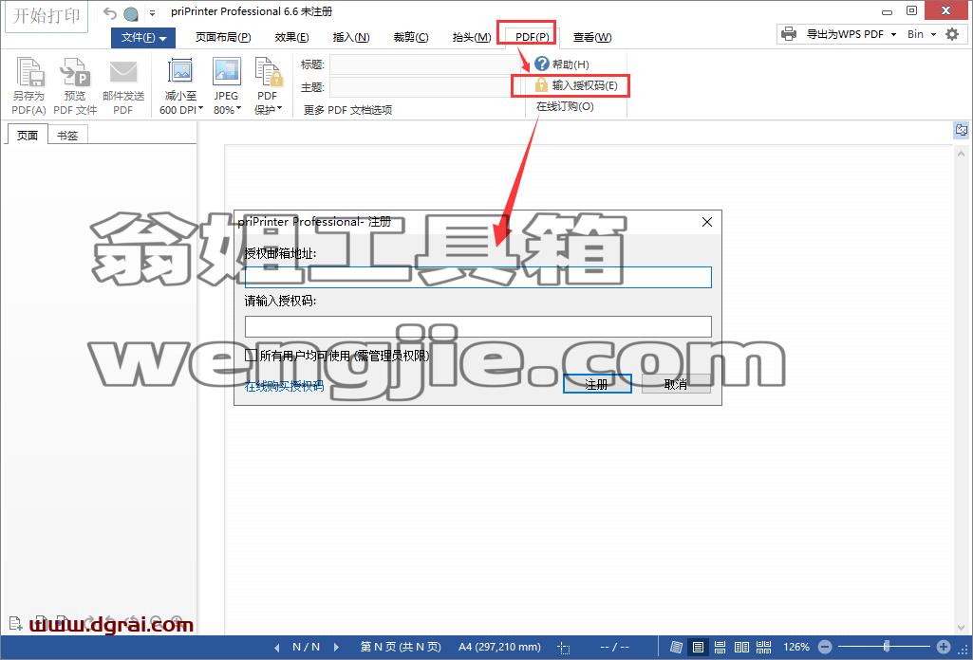Click the printer icon at top right
The height and width of the screenshot is (660, 973).
789,34
